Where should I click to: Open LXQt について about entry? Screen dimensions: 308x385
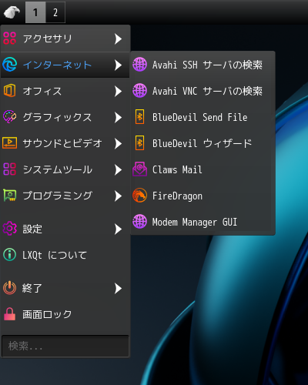[65, 255]
